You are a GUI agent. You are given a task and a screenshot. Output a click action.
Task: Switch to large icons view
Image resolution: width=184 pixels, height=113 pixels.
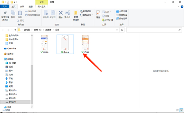tap(182, 110)
